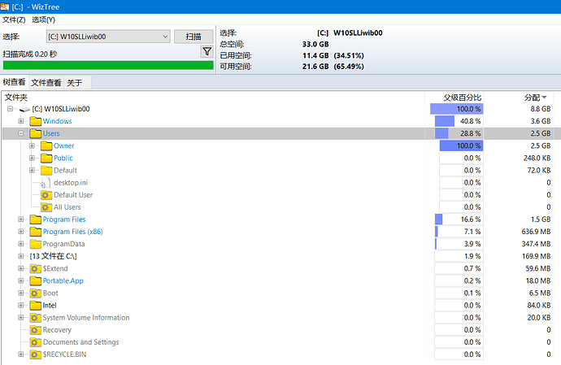Click the 扫描 scan button
The width and height of the screenshot is (561, 365).
pyautogui.click(x=194, y=37)
